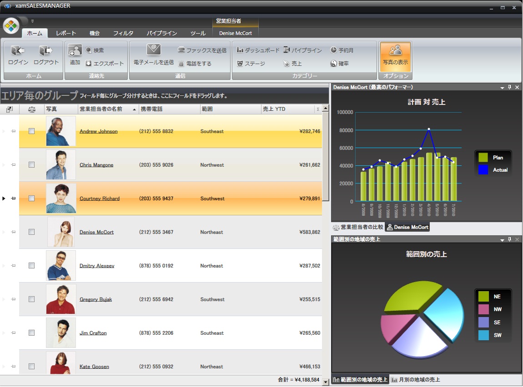
Task: Click the ファックスを送信 fax icon
Action: point(181,50)
